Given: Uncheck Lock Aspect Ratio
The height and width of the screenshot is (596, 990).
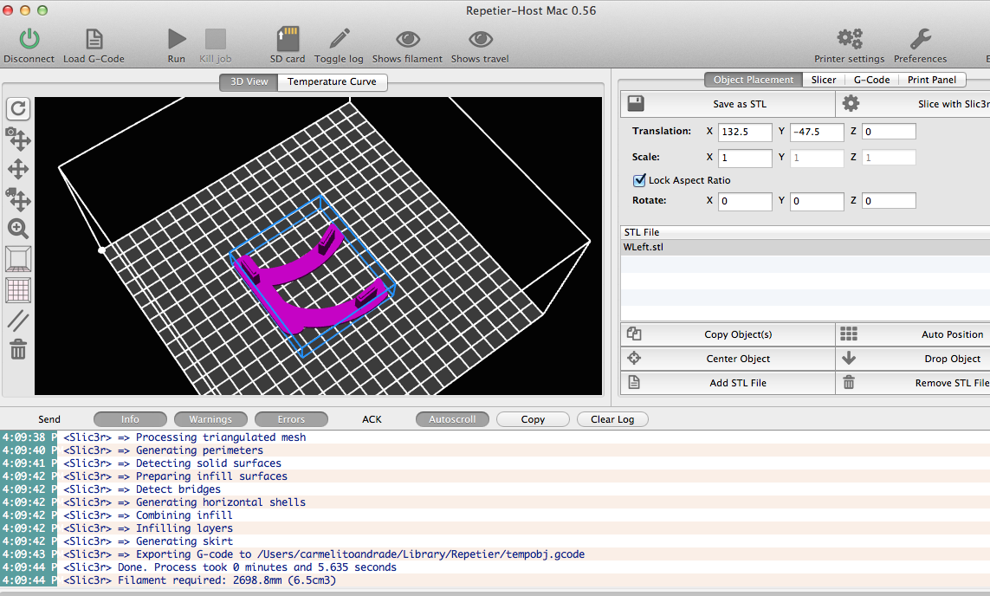Looking at the screenshot, I should [639, 180].
